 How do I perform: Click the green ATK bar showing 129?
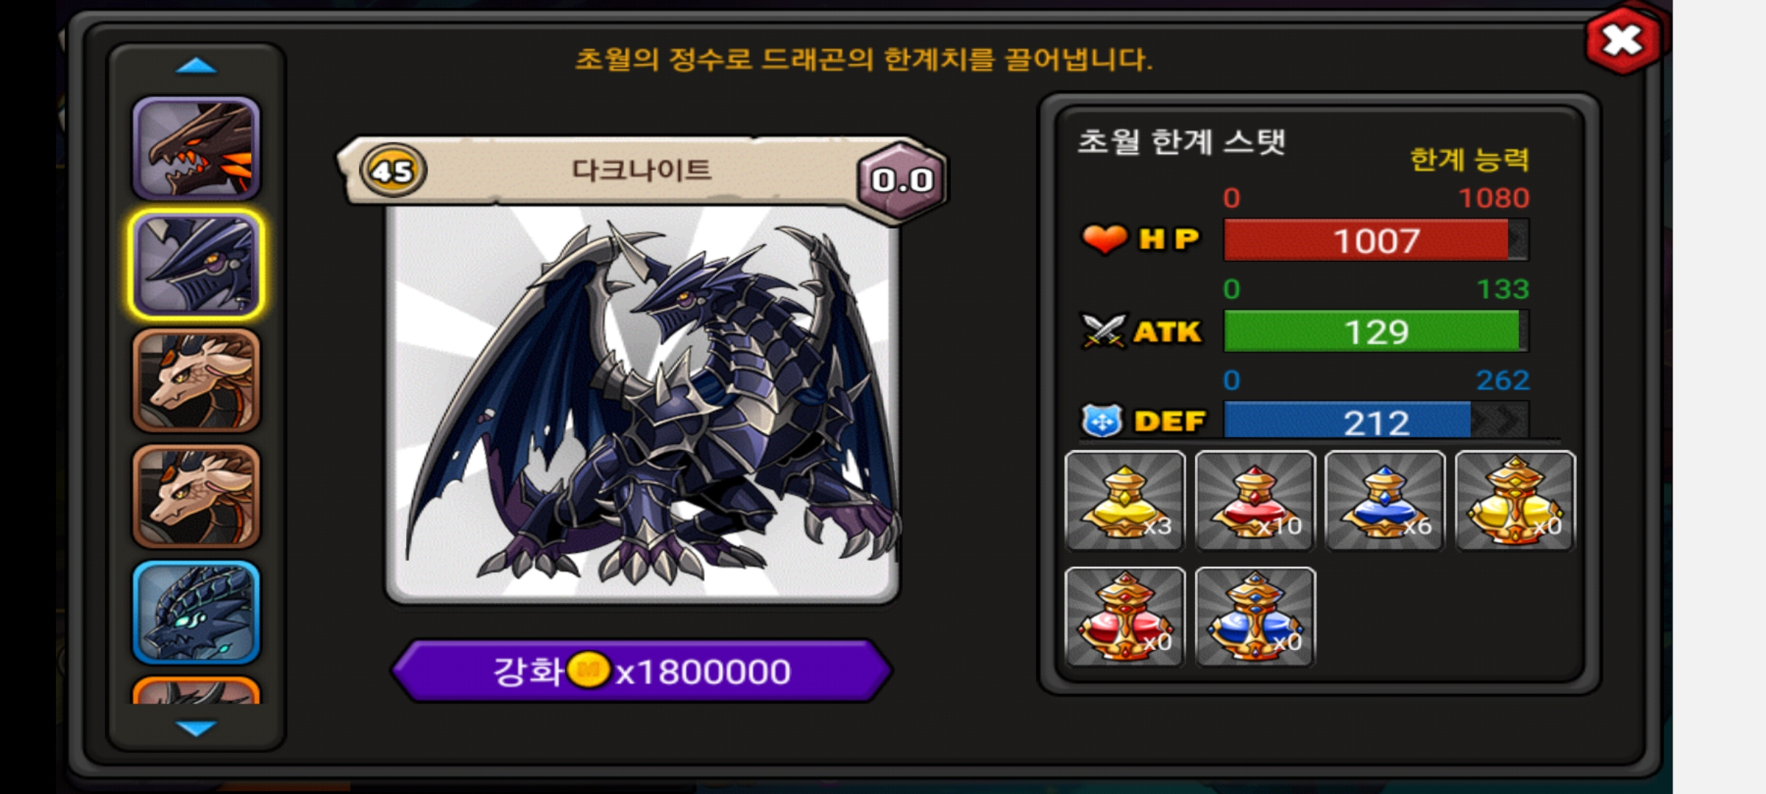pos(1376,332)
